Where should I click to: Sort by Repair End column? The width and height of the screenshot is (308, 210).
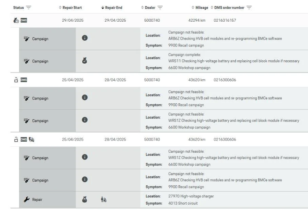coord(112,8)
